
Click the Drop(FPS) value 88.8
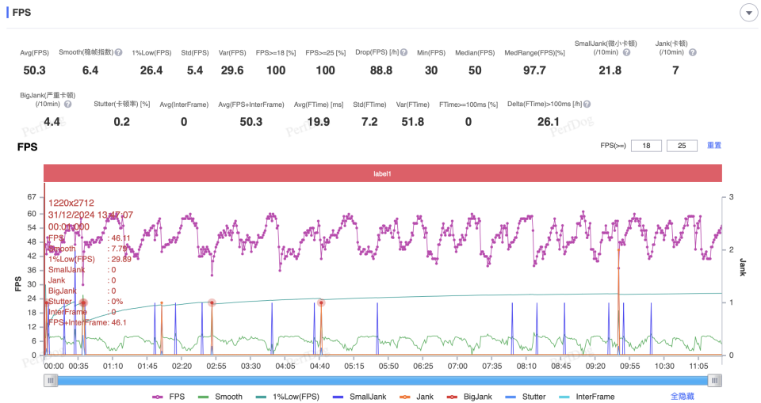tap(381, 70)
